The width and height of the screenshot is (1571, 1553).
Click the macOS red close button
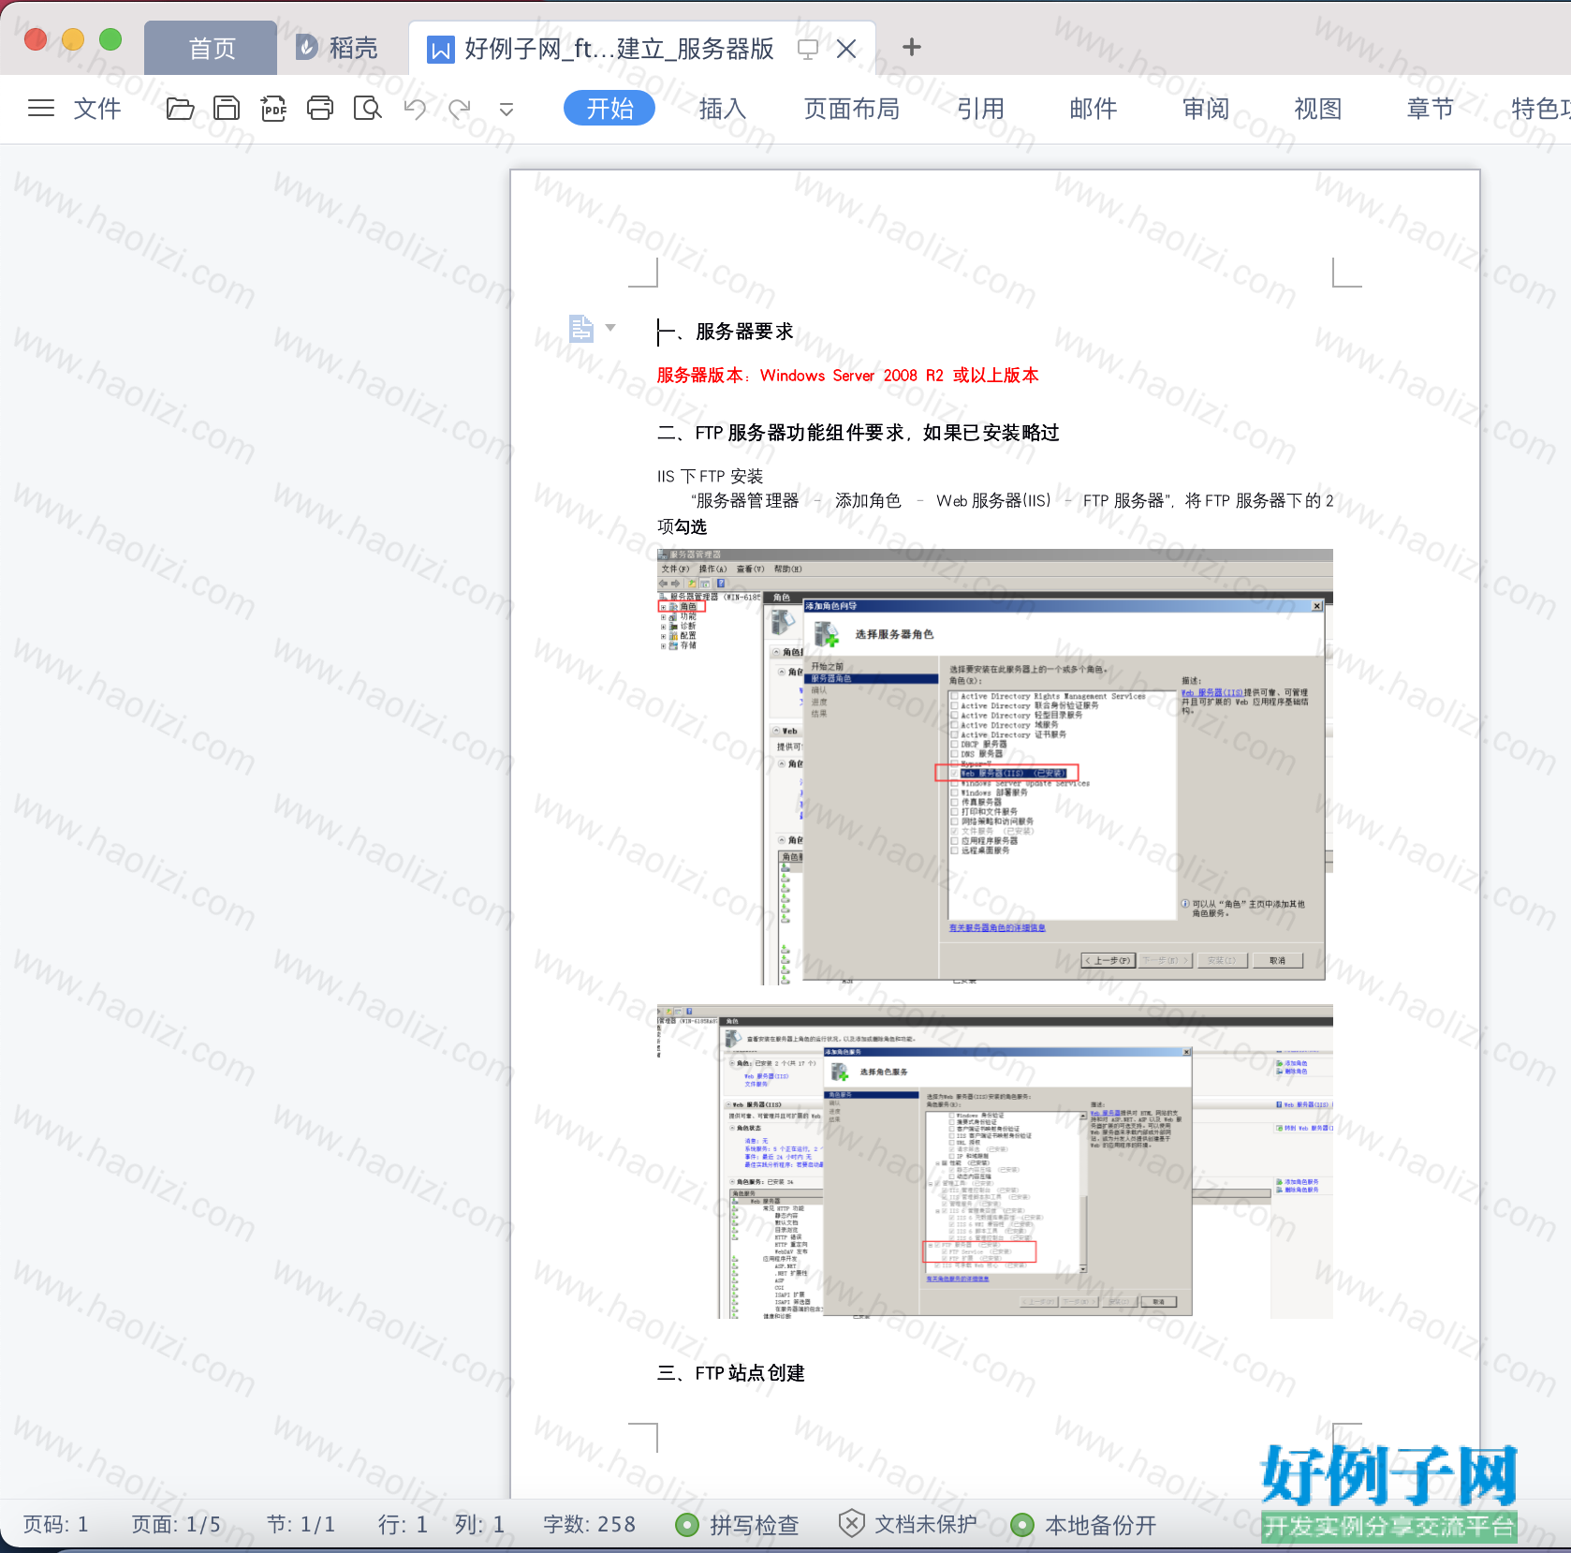[x=36, y=39]
